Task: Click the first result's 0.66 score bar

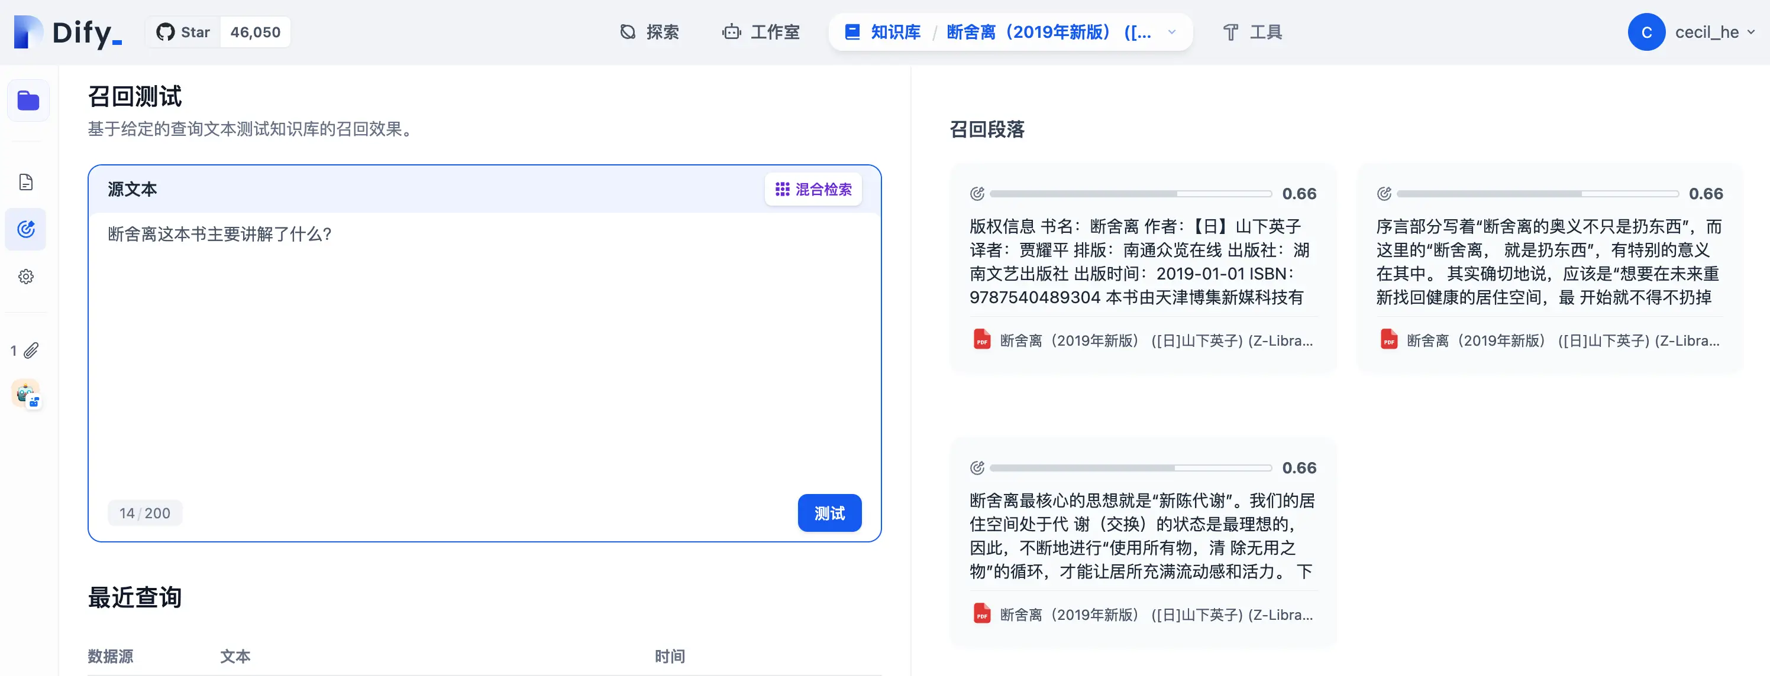Action: [x=1131, y=194]
